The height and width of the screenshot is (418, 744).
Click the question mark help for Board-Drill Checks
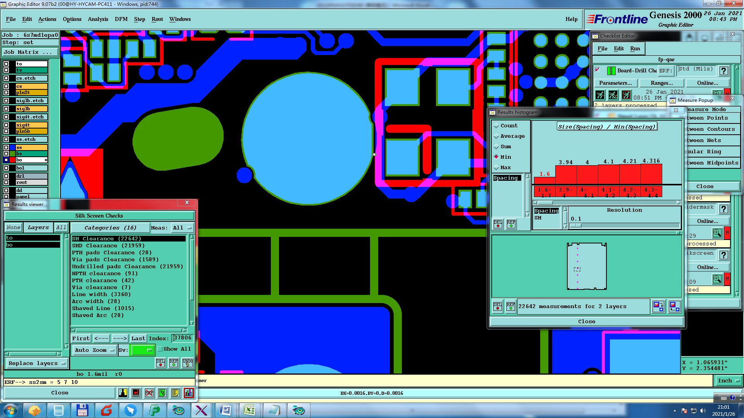pos(723,71)
